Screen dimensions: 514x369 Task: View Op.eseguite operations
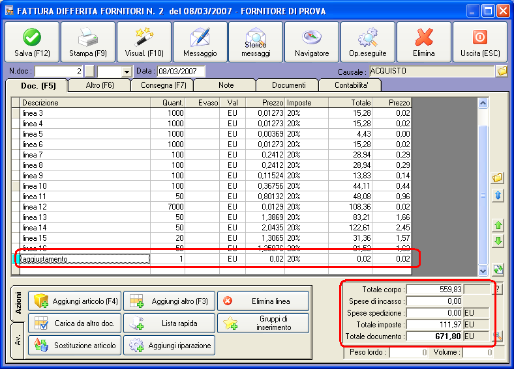(367, 42)
